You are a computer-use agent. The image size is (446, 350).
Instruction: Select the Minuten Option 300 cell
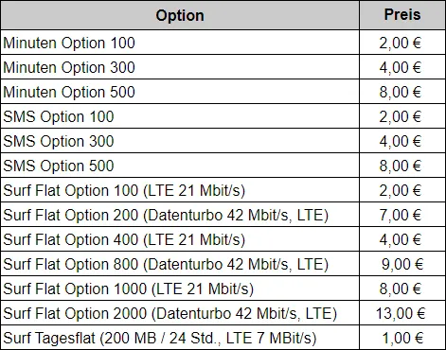180,67
